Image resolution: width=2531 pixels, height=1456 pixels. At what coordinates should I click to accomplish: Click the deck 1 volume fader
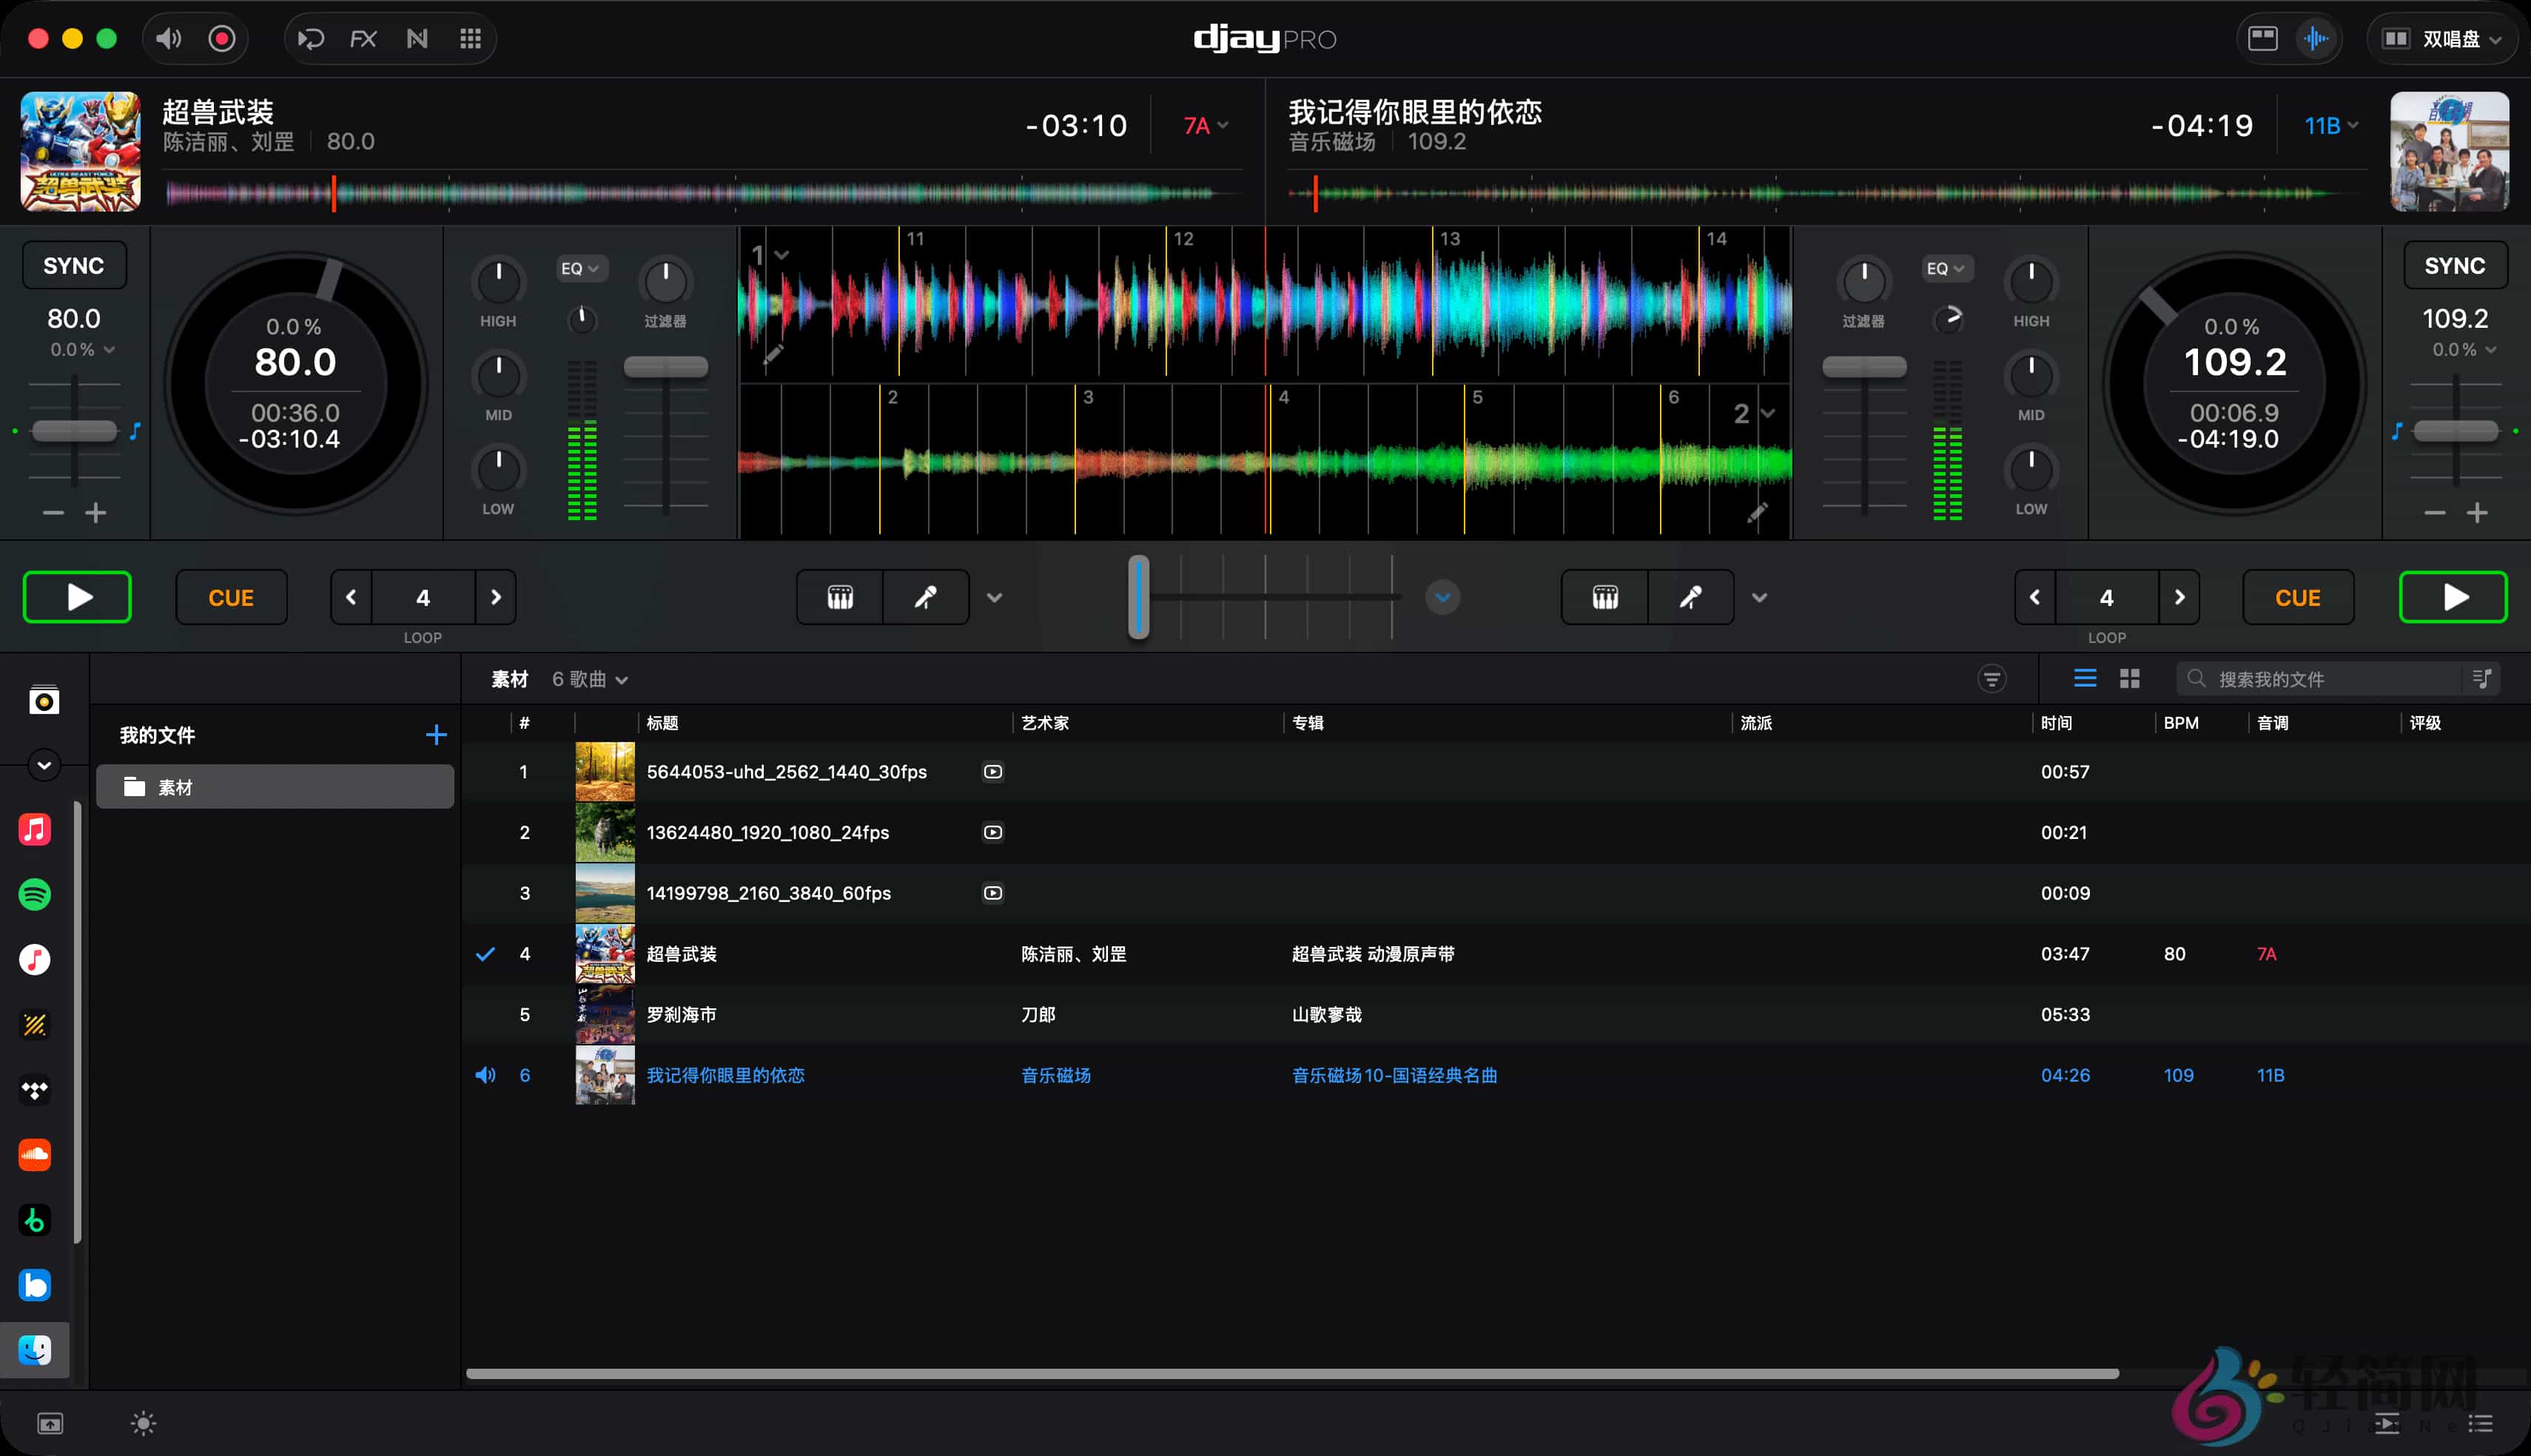(666, 367)
